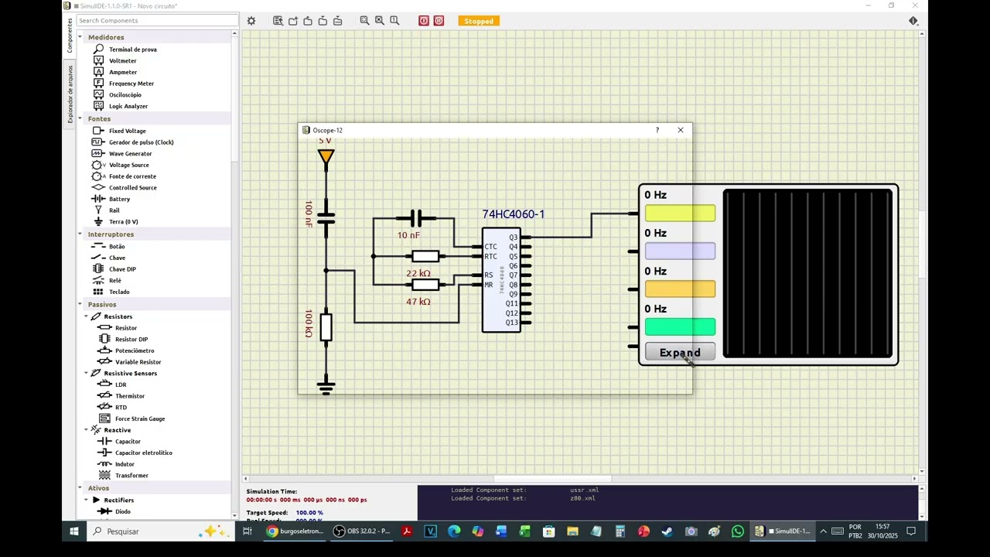Select the Potenciômetro component

[x=134, y=350]
